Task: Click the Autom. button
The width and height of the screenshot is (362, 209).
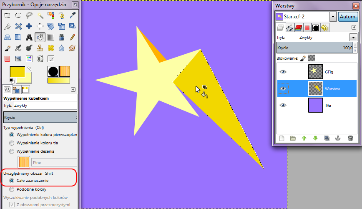Action: pyautogui.click(x=347, y=17)
